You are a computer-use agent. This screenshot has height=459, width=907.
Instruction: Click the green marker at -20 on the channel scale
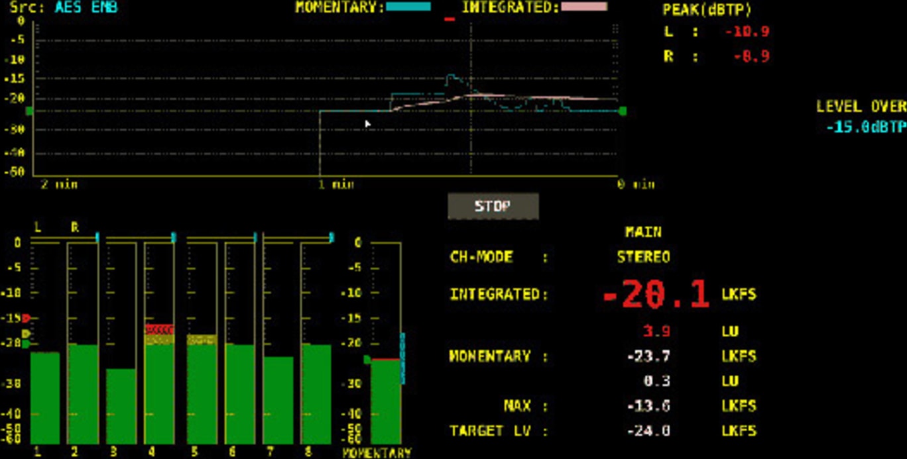26,344
